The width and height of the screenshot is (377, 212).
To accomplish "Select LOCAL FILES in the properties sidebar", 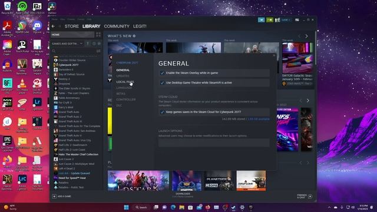I will click(125, 82).
